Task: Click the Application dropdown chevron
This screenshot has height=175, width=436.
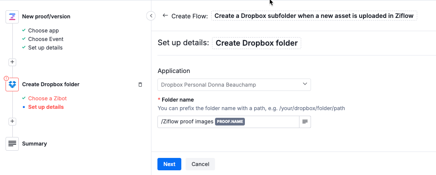Action: point(305,84)
